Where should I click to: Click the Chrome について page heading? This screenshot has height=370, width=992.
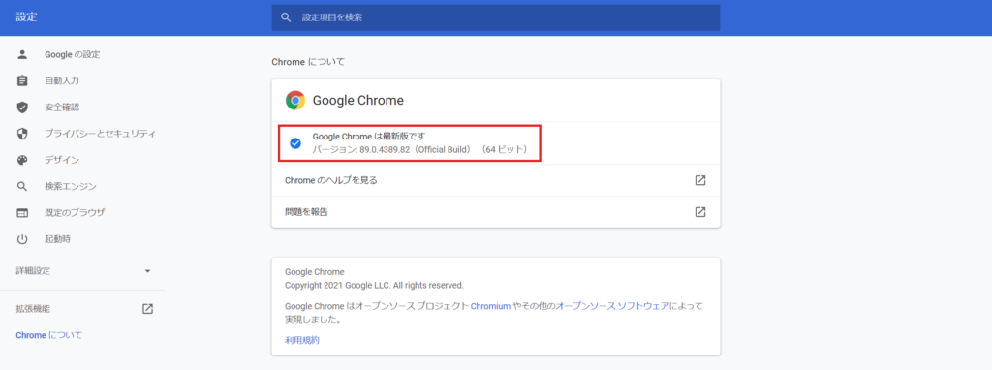click(308, 62)
